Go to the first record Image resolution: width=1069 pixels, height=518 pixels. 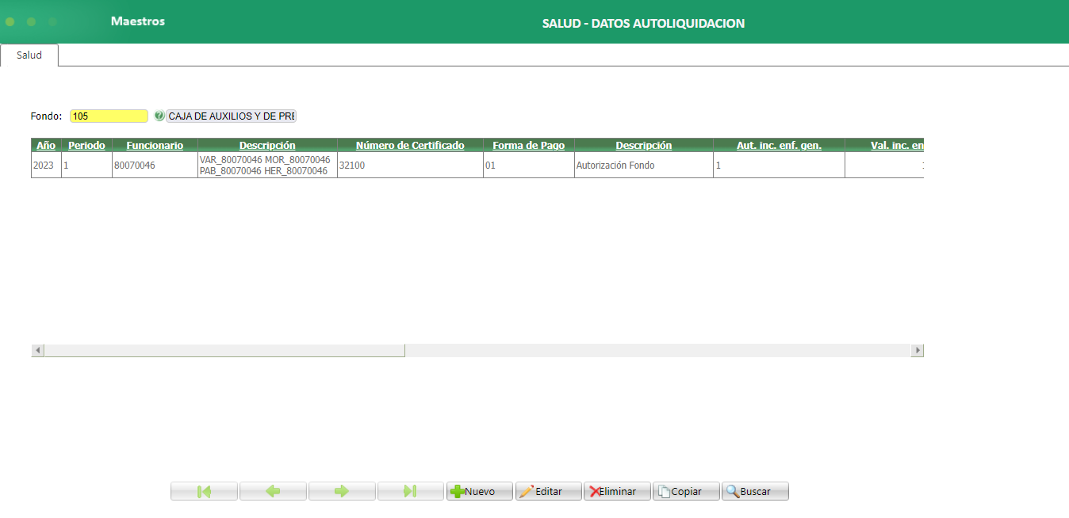point(204,491)
